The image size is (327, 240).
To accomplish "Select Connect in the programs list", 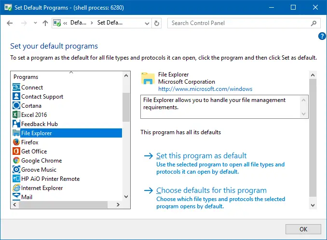I will [32, 88].
